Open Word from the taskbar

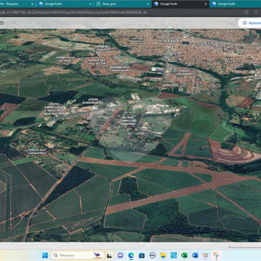195,255
